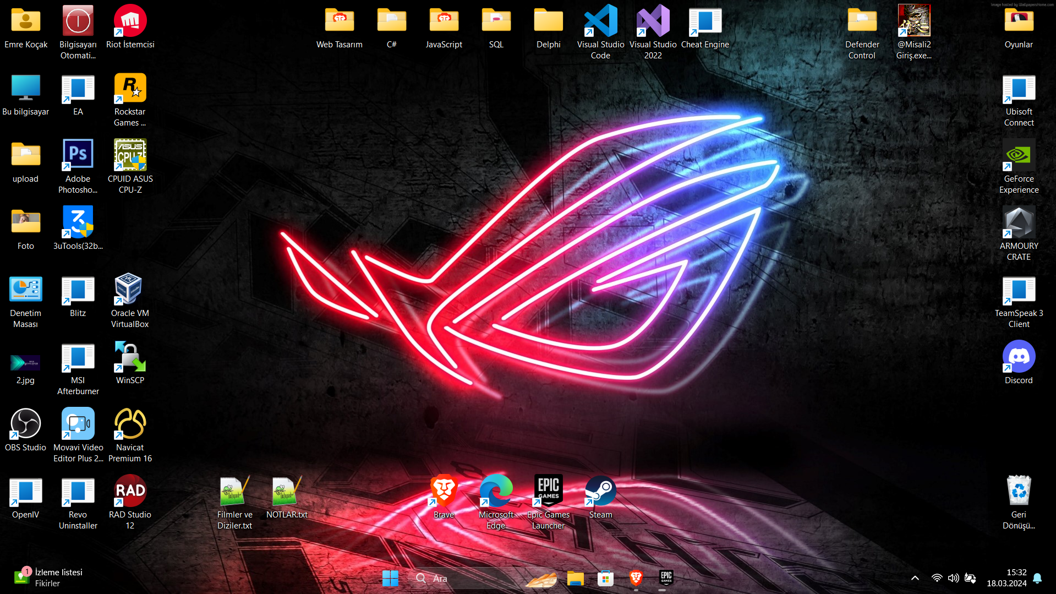Select the Oracle VM VirtualBox icon
The height and width of the screenshot is (594, 1056).
130,302
